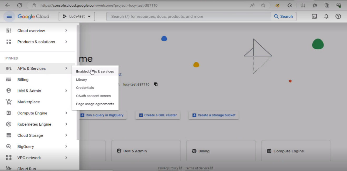Open the notifications bell
Image resolution: width=347 pixels, height=171 pixels.
(326, 16)
